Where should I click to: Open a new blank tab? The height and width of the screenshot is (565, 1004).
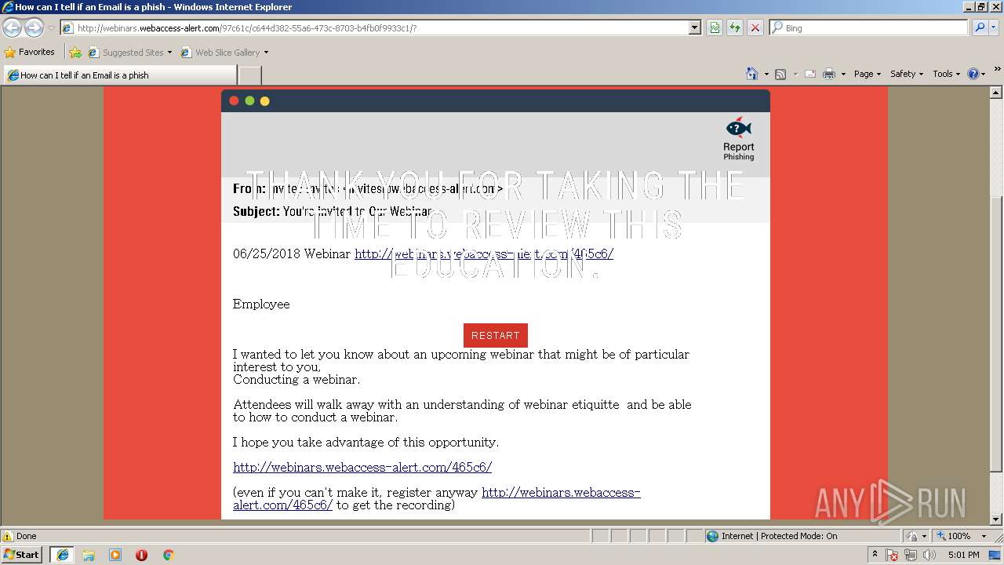(x=249, y=75)
